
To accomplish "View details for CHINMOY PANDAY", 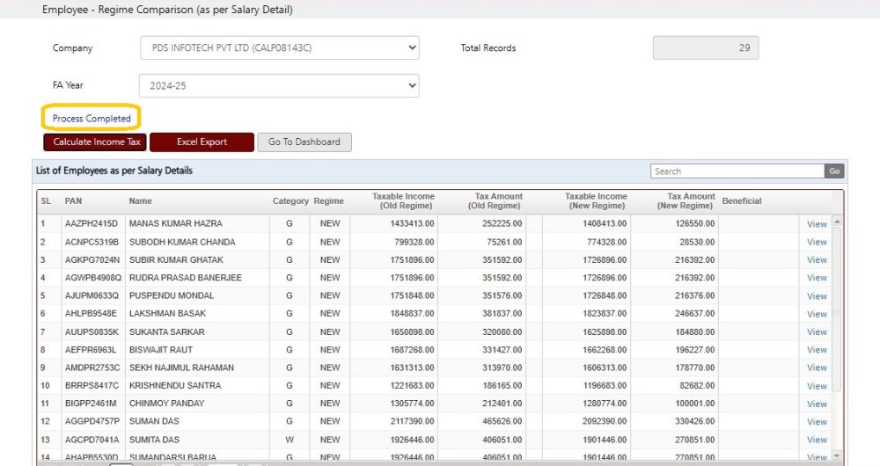I will [817, 404].
